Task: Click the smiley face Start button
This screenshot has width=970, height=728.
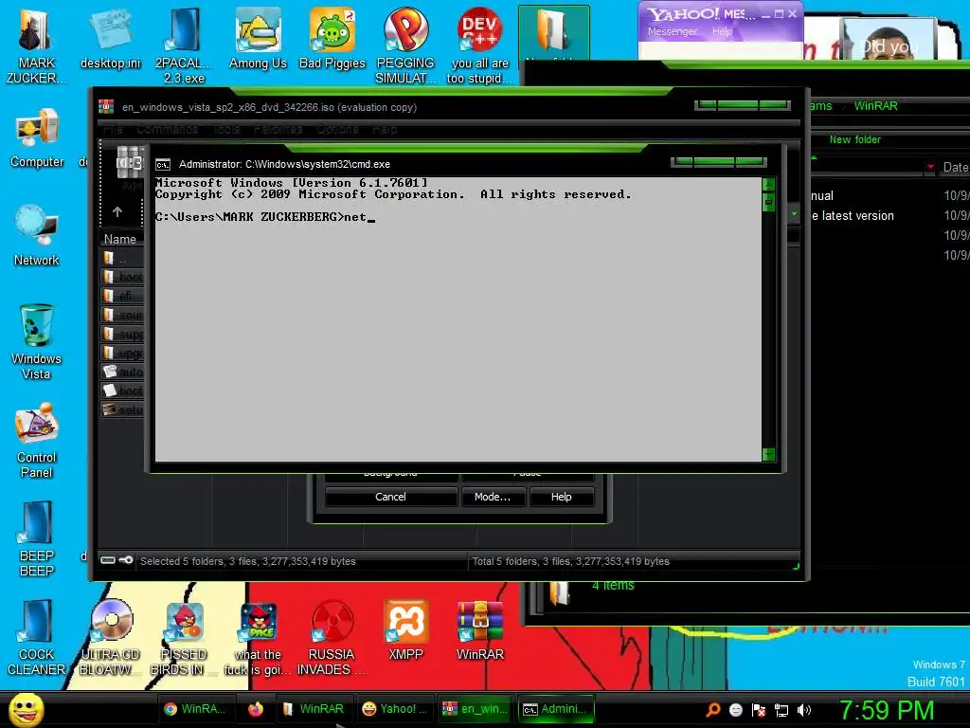Action: click(26, 709)
